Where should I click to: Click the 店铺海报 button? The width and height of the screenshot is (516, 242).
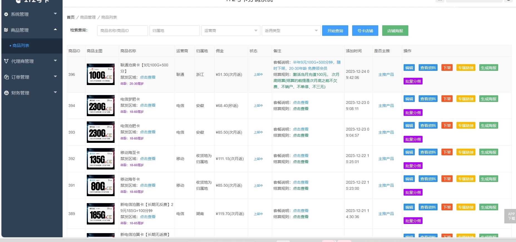pyautogui.click(x=395, y=31)
